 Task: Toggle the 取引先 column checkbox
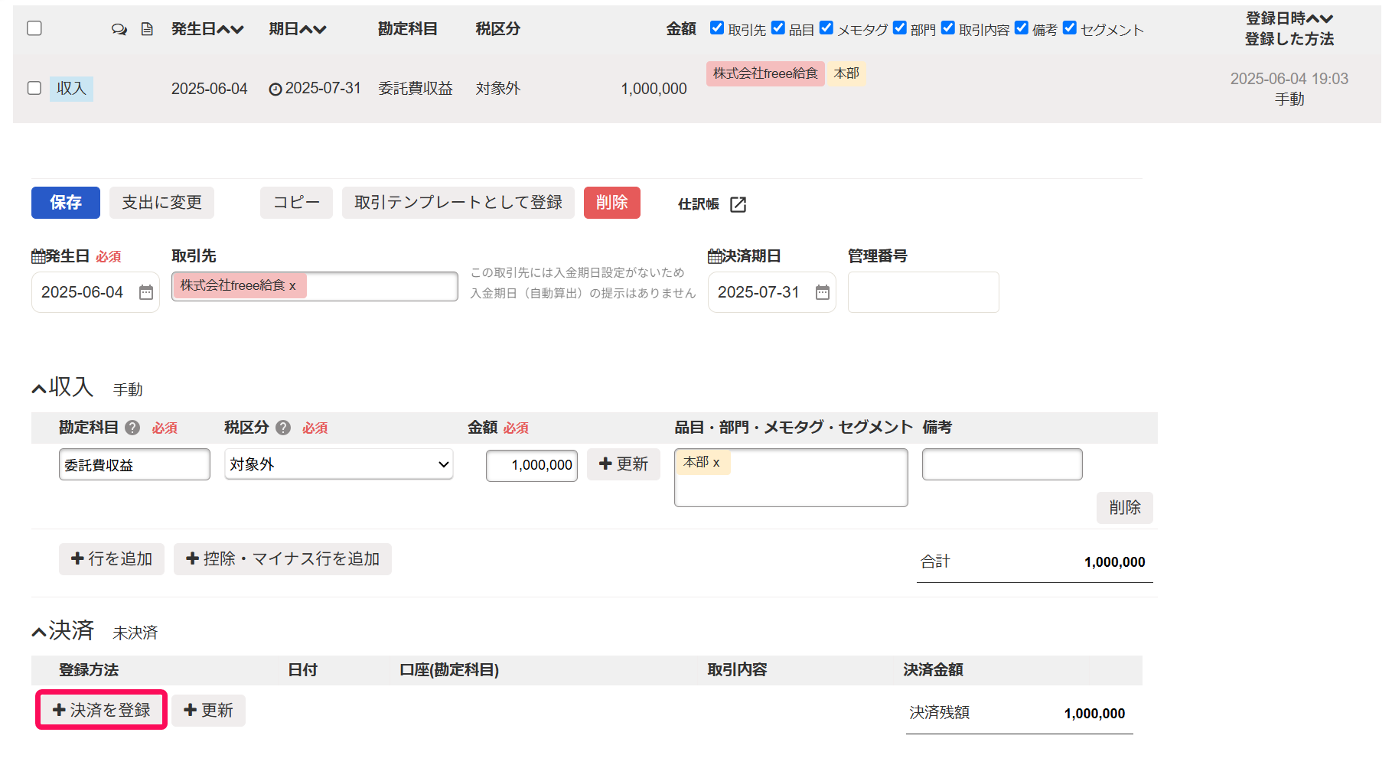(x=717, y=28)
